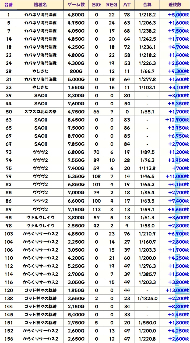The width and height of the screenshot is (190, 343).
Task: Click カバネリ海門決戦 name in row 22
Action: click(40, 55)
